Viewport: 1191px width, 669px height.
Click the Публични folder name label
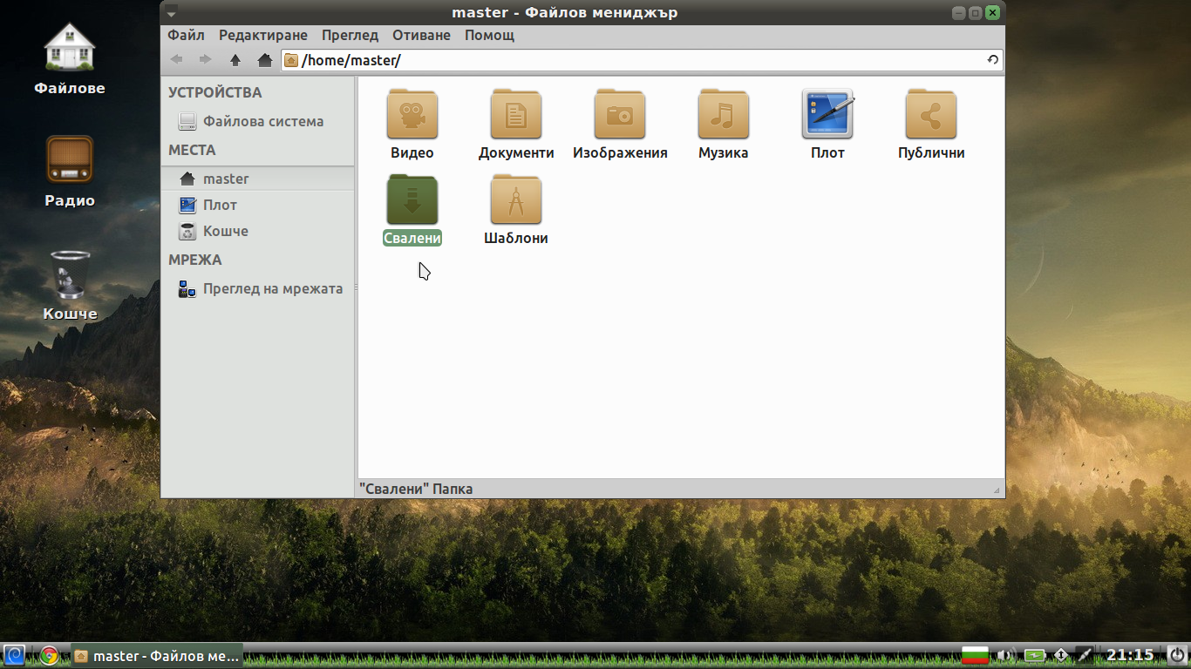coord(931,152)
